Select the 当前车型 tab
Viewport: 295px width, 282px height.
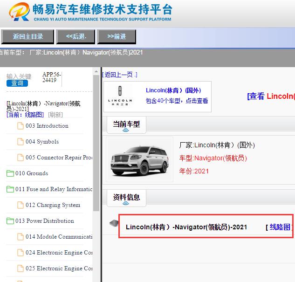coord(126,125)
